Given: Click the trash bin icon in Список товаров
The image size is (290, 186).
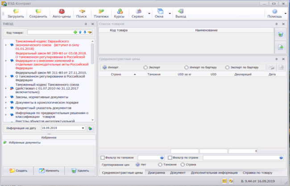Looking at the screenshot, I should pyautogui.click(x=281, y=34).
